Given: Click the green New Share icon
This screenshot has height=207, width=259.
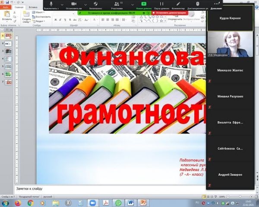Looking at the screenshot, I should [x=144, y=3].
